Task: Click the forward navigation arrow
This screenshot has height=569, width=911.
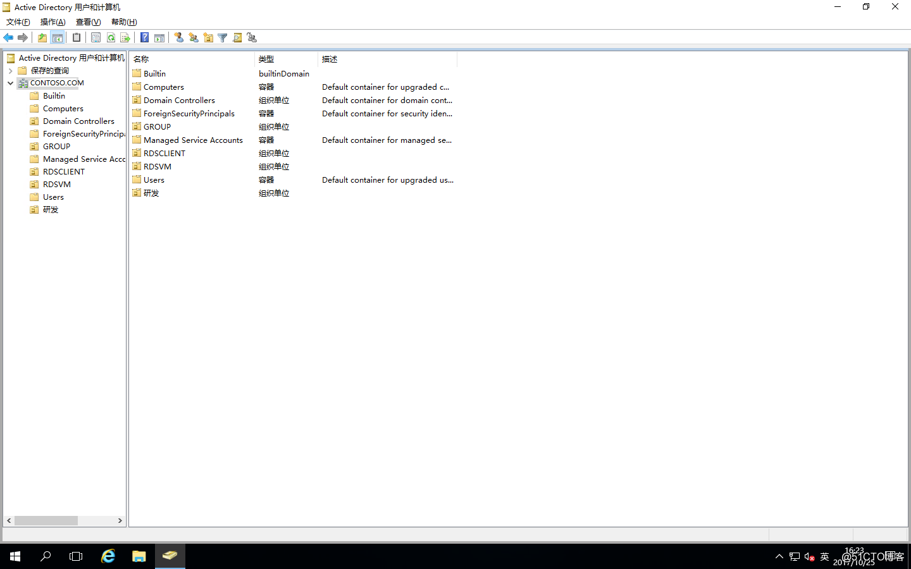Action: coord(23,38)
